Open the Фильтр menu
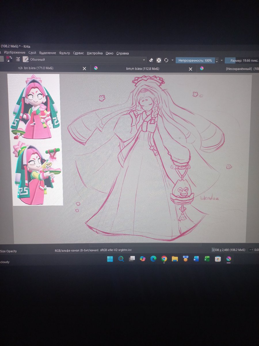The width and height of the screenshot is (259, 346). click(x=64, y=53)
